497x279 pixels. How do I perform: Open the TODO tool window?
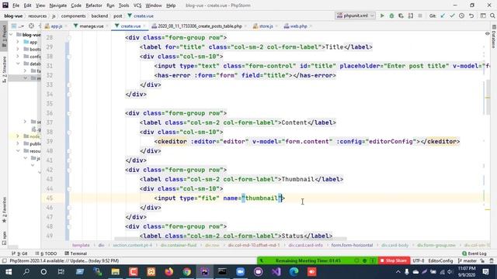tap(47, 253)
